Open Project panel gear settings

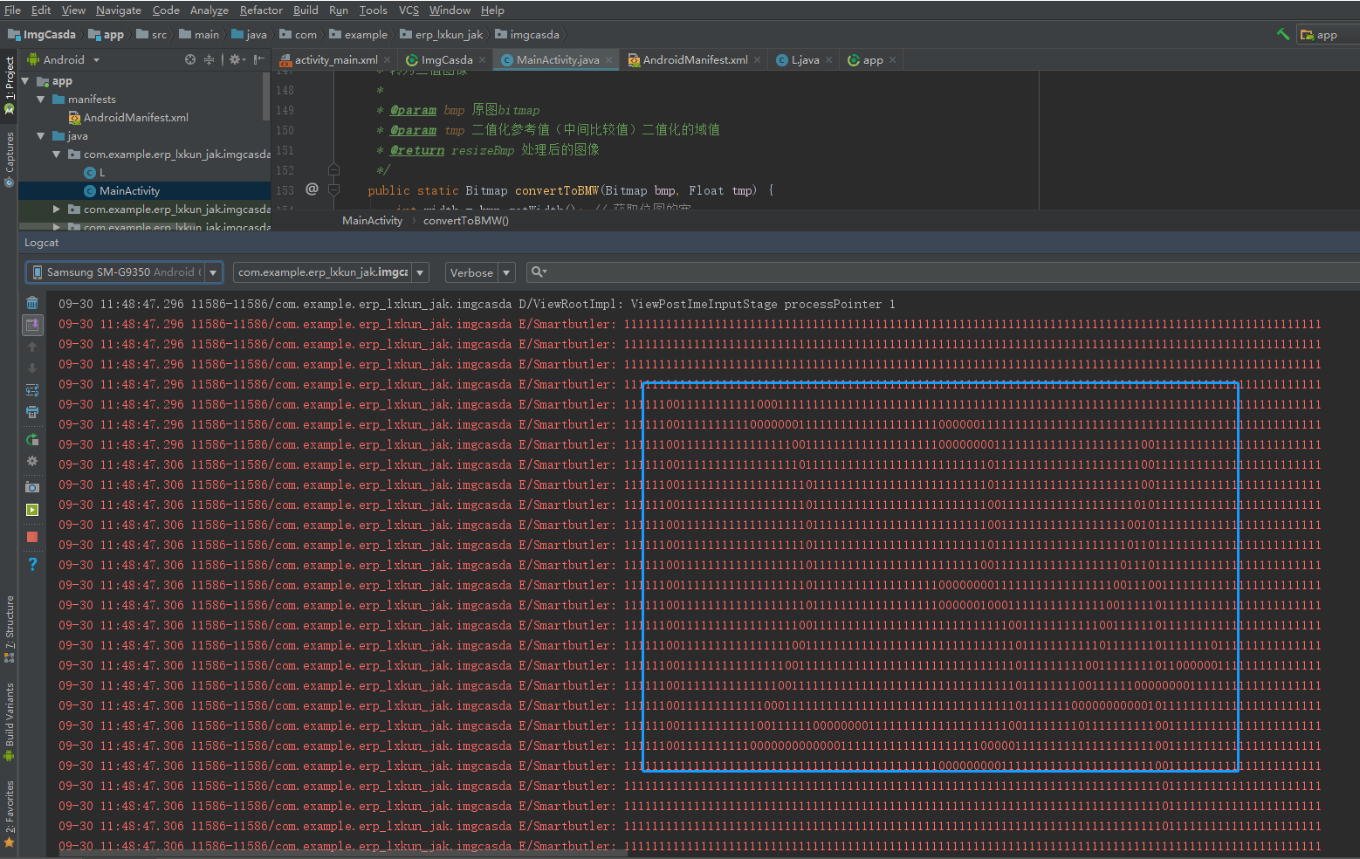click(x=237, y=59)
